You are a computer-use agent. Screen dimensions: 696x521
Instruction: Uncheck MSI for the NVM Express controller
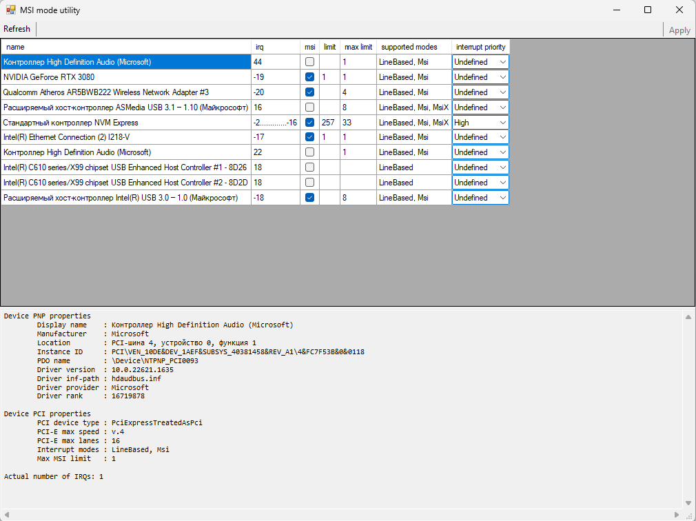pyautogui.click(x=310, y=123)
